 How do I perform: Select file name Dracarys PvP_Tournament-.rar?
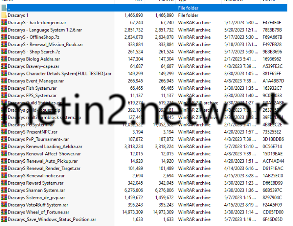tap(38, 139)
